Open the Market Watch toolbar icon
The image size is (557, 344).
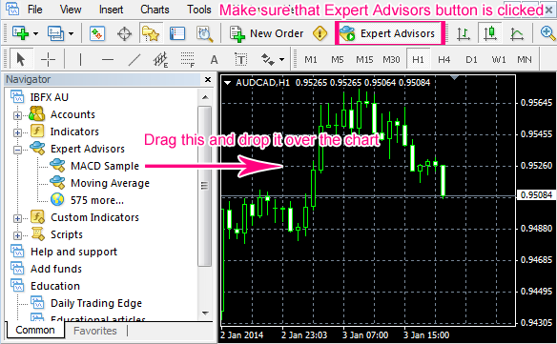[x=96, y=33]
